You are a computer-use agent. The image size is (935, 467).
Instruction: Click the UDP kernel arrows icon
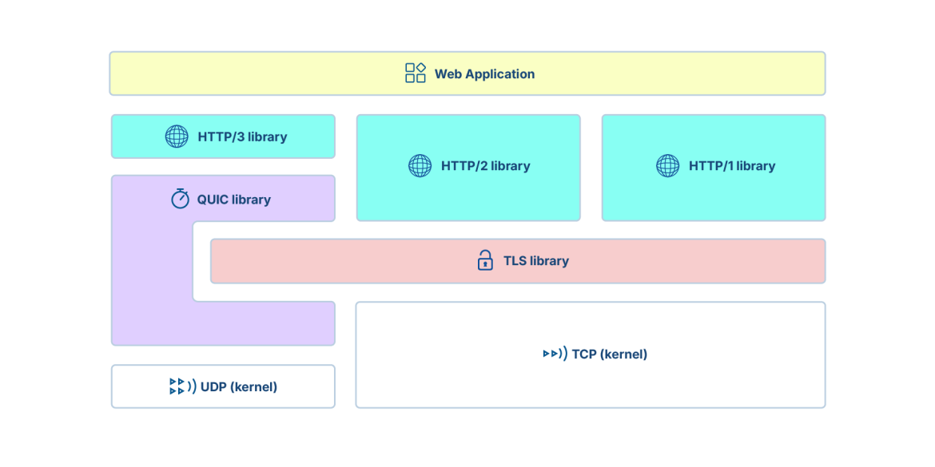click(182, 386)
